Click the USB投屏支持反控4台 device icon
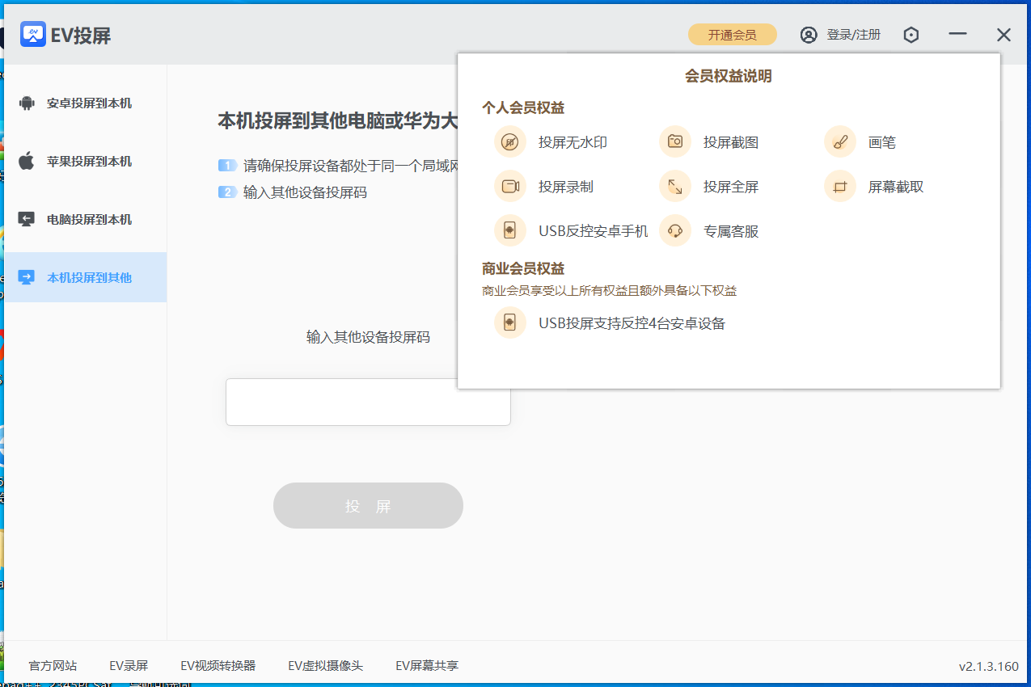Image resolution: width=1031 pixels, height=687 pixels. [510, 323]
